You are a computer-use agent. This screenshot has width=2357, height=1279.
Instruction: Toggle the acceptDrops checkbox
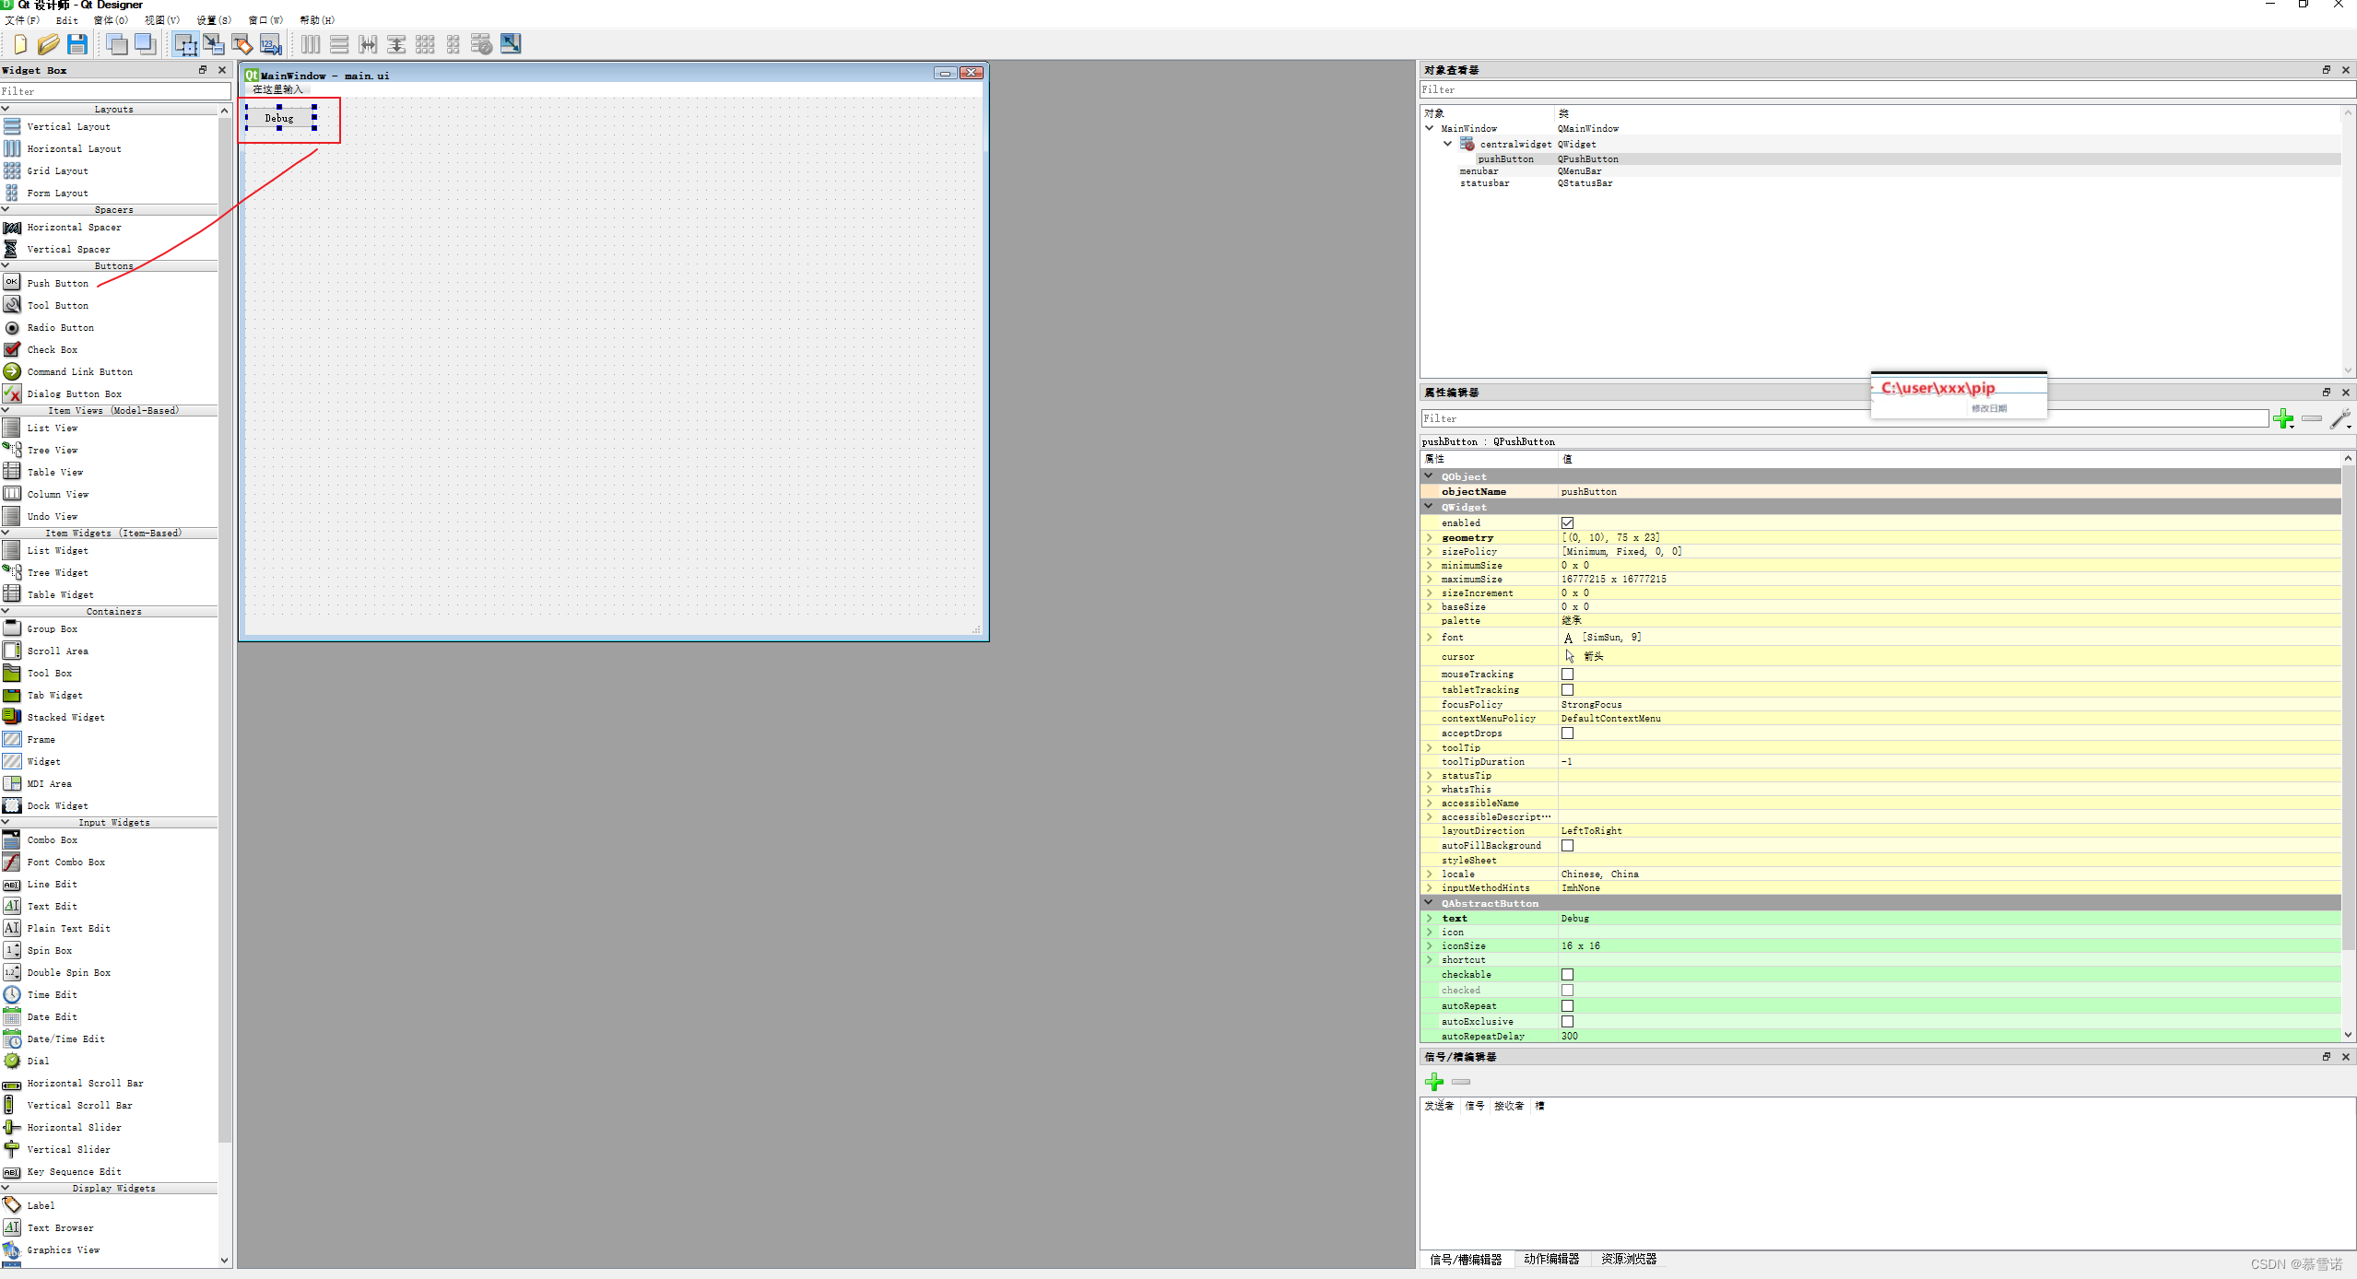[1567, 733]
